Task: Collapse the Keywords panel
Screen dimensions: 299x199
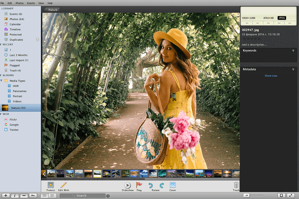Action: tap(293, 50)
